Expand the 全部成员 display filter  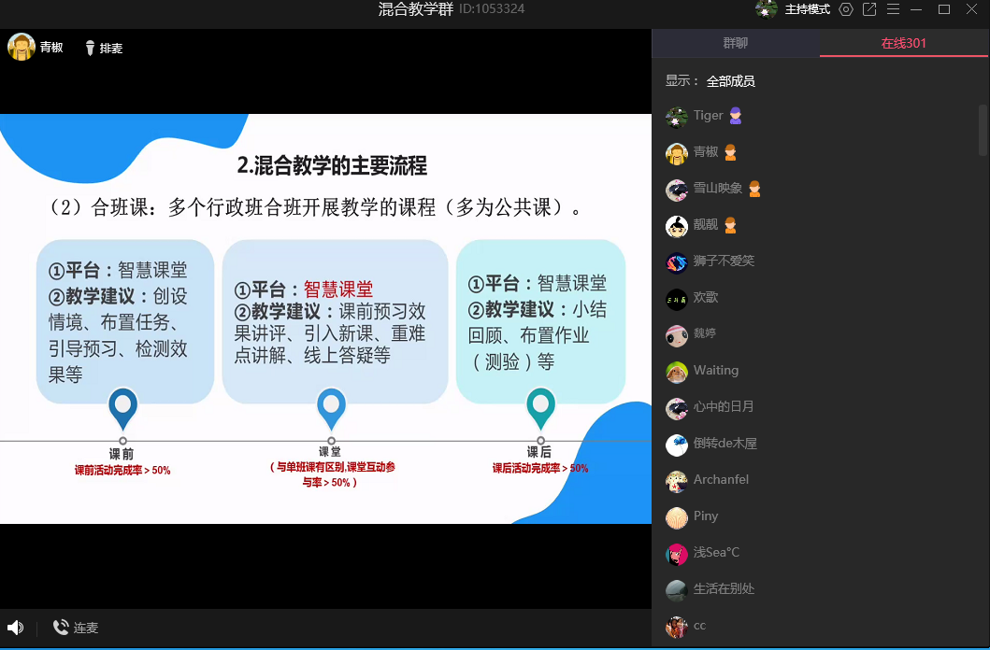730,81
